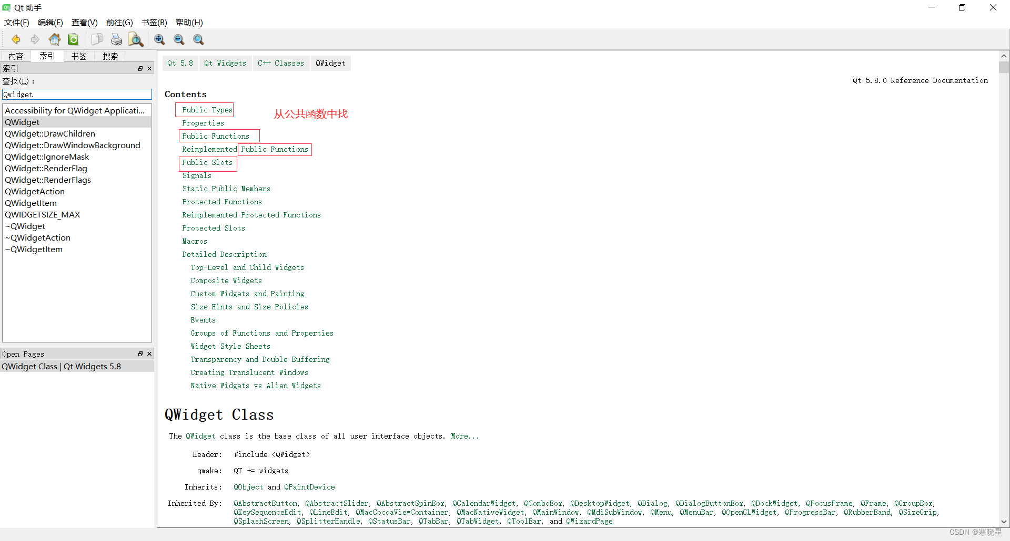Switch to the 书签 tab
Image resolution: width=1010 pixels, height=541 pixels.
click(79, 56)
